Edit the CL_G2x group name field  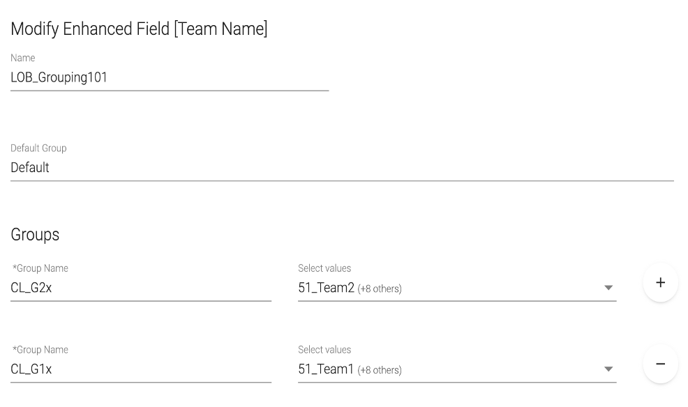click(x=140, y=288)
